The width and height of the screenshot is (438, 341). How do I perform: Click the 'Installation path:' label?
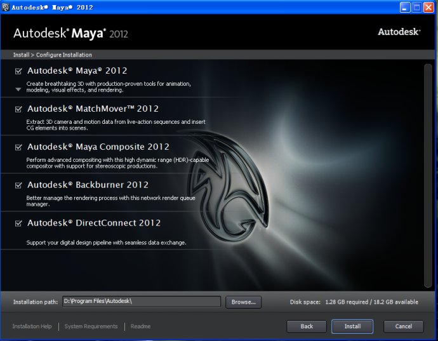point(36,302)
